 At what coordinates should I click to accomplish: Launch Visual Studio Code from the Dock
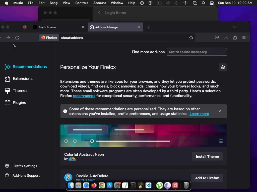tap(148, 185)
